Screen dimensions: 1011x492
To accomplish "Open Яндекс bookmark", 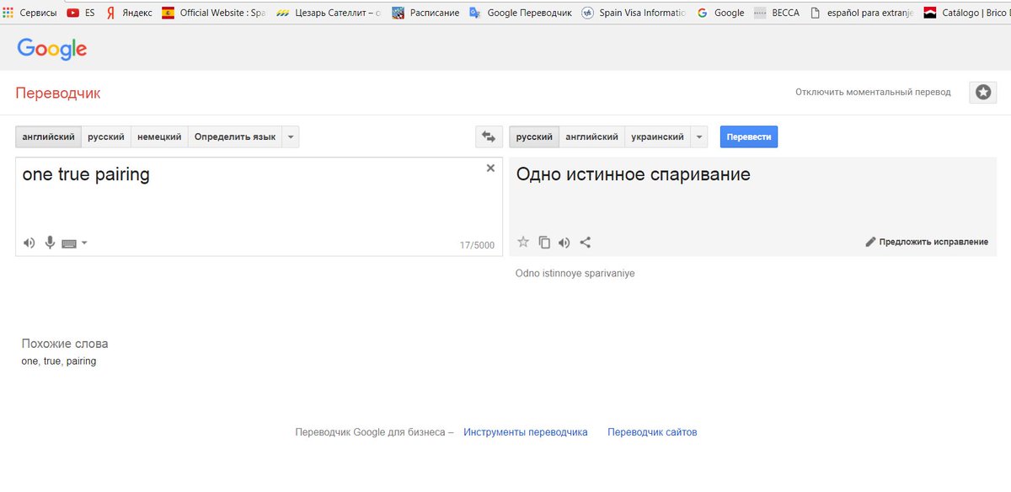I will coord(129,13).
